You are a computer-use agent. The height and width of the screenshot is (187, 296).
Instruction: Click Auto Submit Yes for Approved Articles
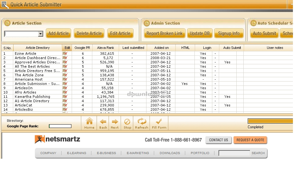(x=227, y=62)
